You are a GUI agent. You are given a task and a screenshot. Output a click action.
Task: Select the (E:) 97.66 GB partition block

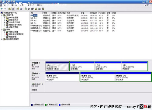coord(108,66)
